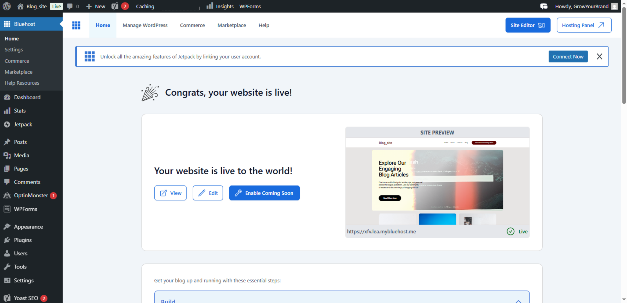This screenshot has width=627, height=303.
Task: Open OptinMonster from the sidebar
Action: click(31, 195)
